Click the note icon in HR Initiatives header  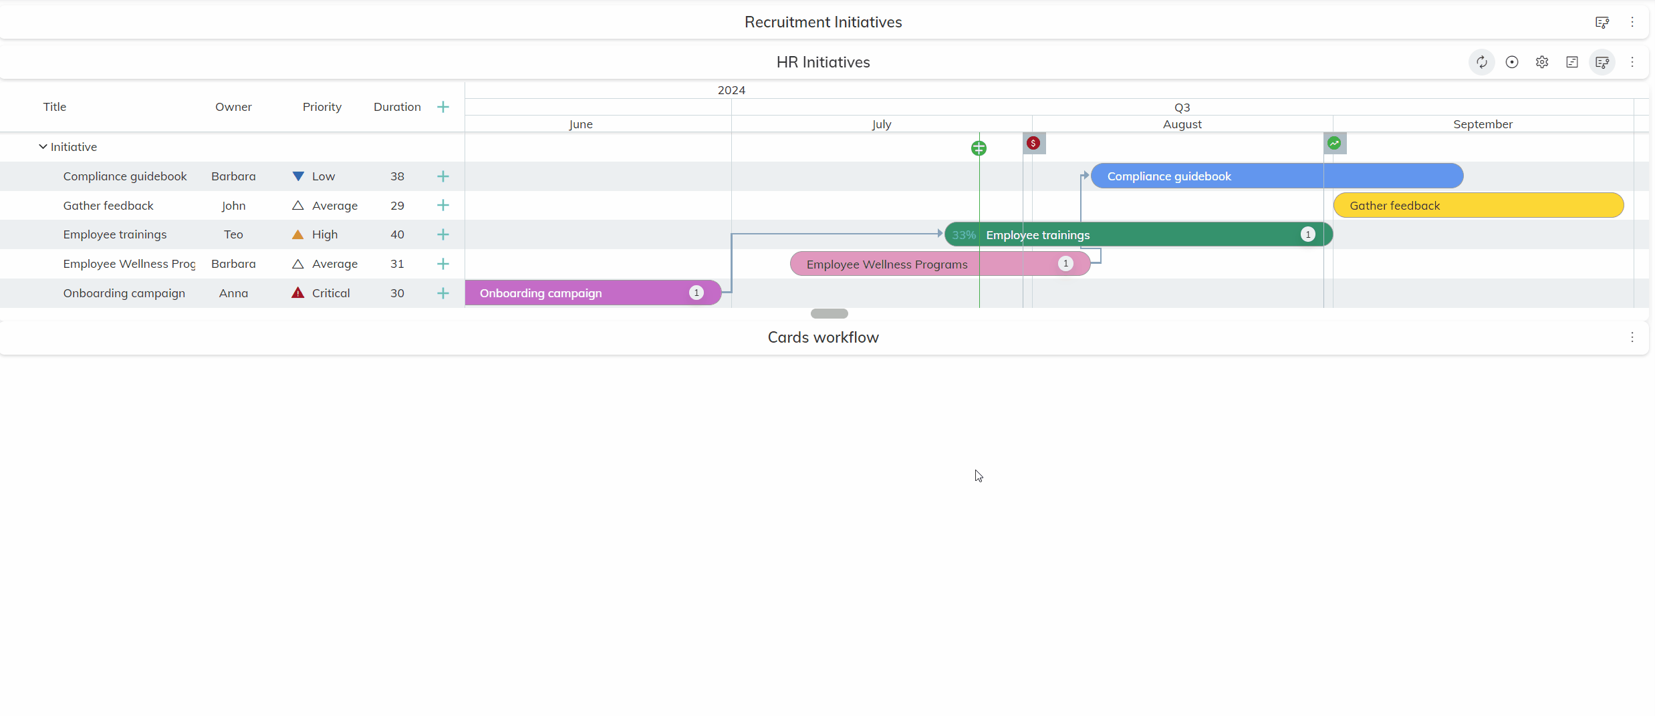click(1572, 62)
